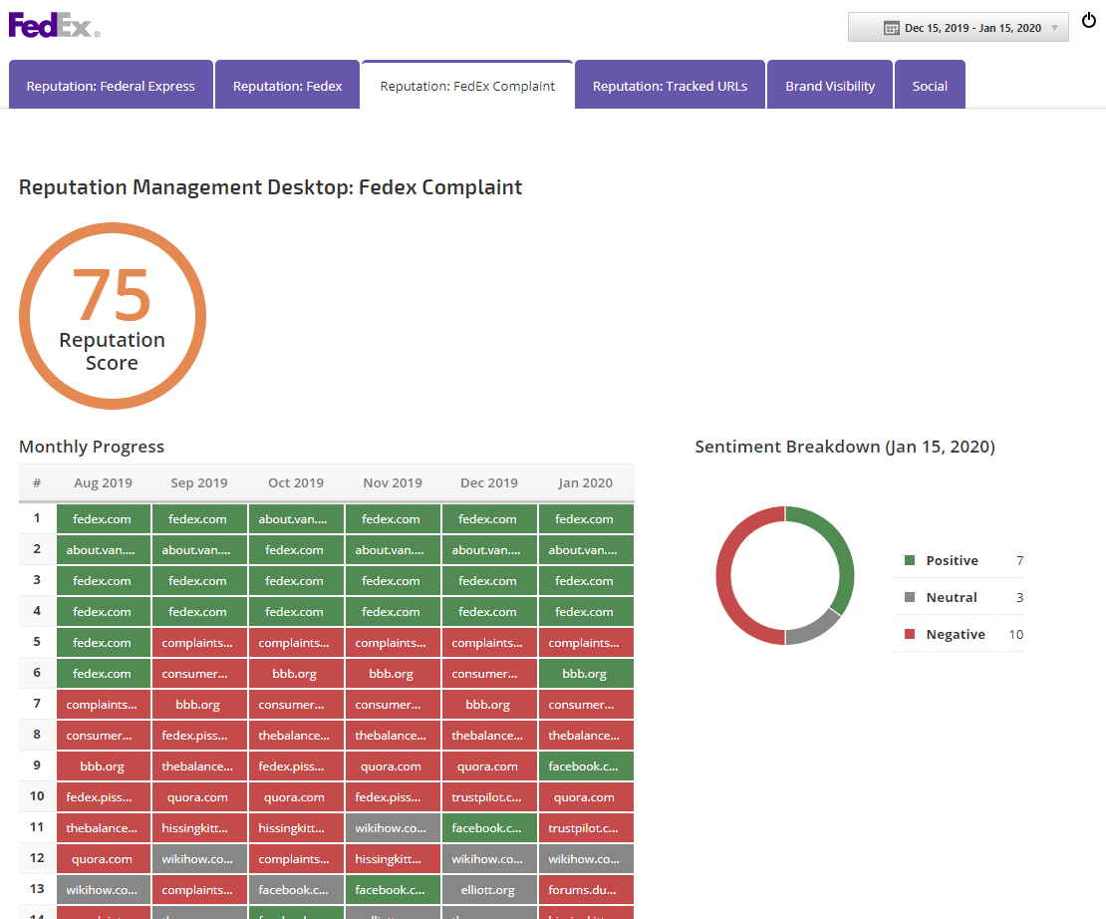The height and width of the screenshot is (919, 1106).
Task: Switch to Reputation: Federal Express tab
Action: pos(111,86)
